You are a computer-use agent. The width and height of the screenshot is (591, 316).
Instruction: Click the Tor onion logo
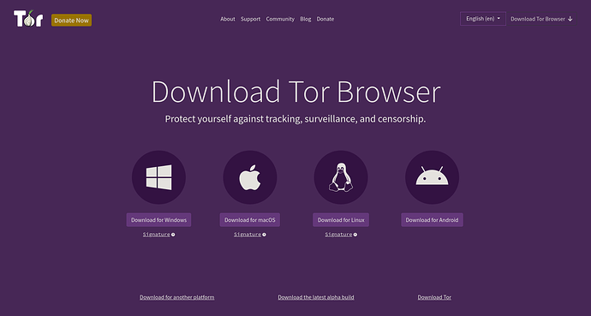tap(28, 19)
